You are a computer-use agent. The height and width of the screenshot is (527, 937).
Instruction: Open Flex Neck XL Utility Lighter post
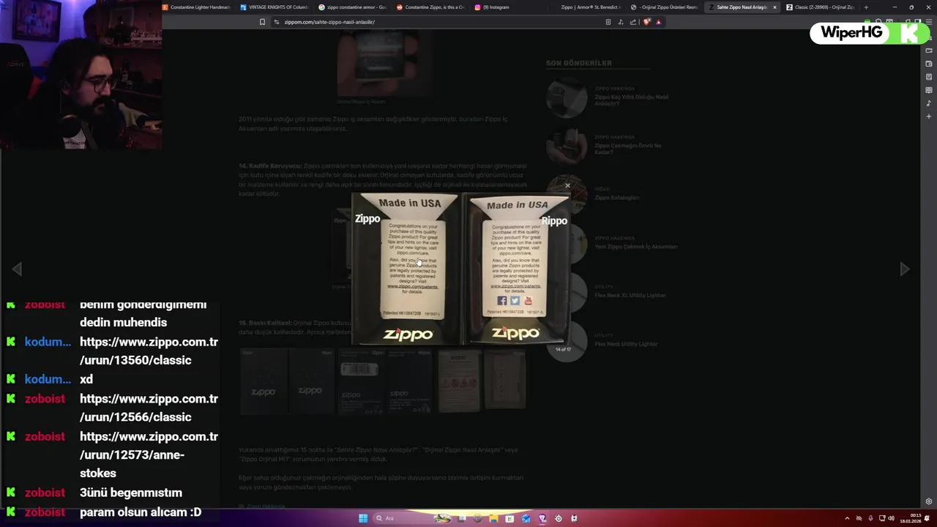pyautogui.click(x=630, y=295)
